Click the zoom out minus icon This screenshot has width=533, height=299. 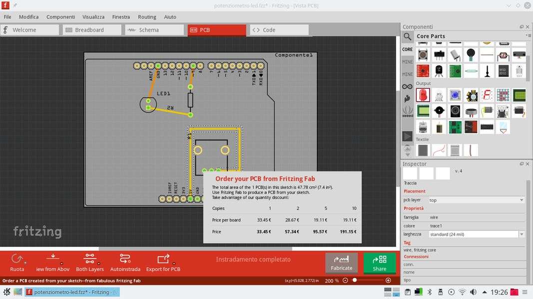345,281
